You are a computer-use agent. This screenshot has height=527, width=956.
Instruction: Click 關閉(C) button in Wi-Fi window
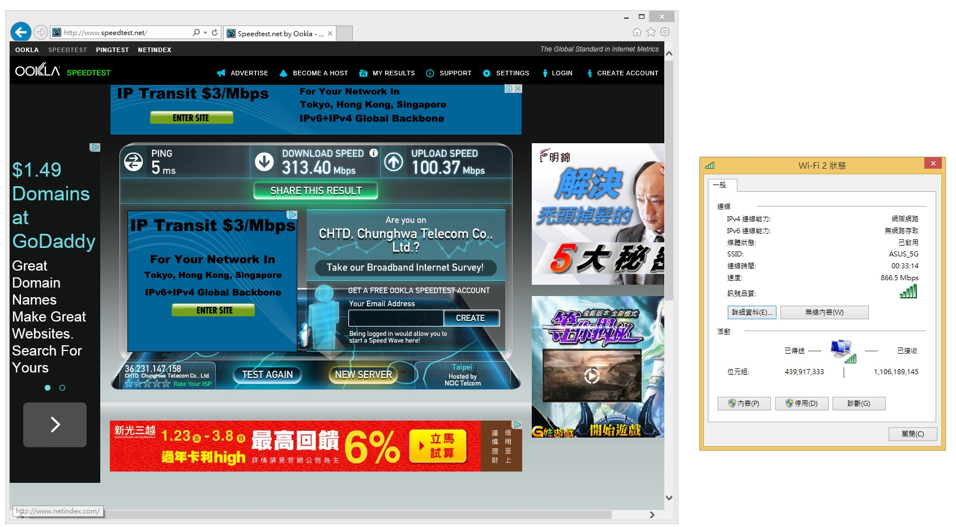point(912,434)
